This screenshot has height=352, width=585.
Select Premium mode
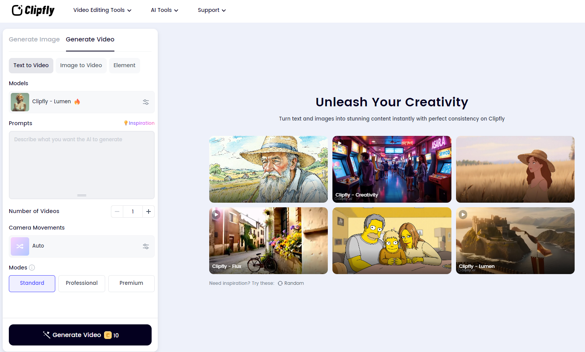(131, 283)
